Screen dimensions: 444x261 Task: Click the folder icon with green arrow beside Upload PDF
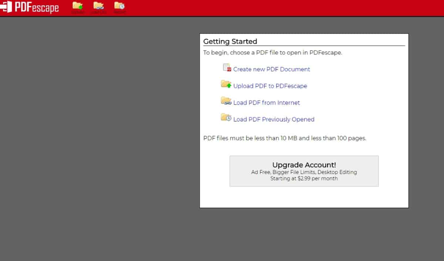226,84
